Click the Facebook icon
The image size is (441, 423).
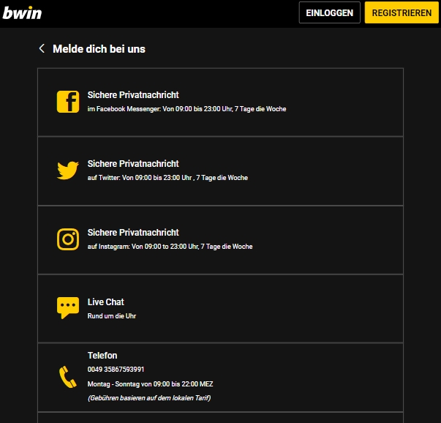[68, 102]
